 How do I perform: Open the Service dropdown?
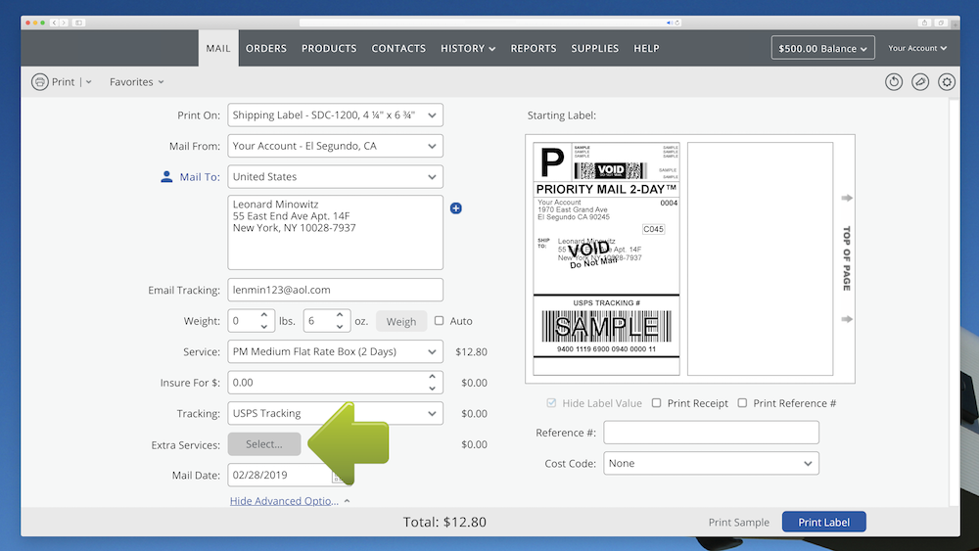click(x=335, y=351)
